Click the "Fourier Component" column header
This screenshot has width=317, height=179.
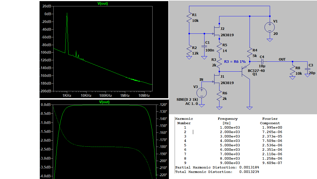coord(270,121)
